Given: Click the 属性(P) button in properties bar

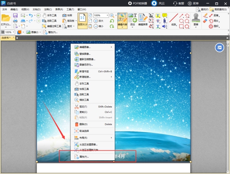Looking at the screenshot, I should point(50,32).
